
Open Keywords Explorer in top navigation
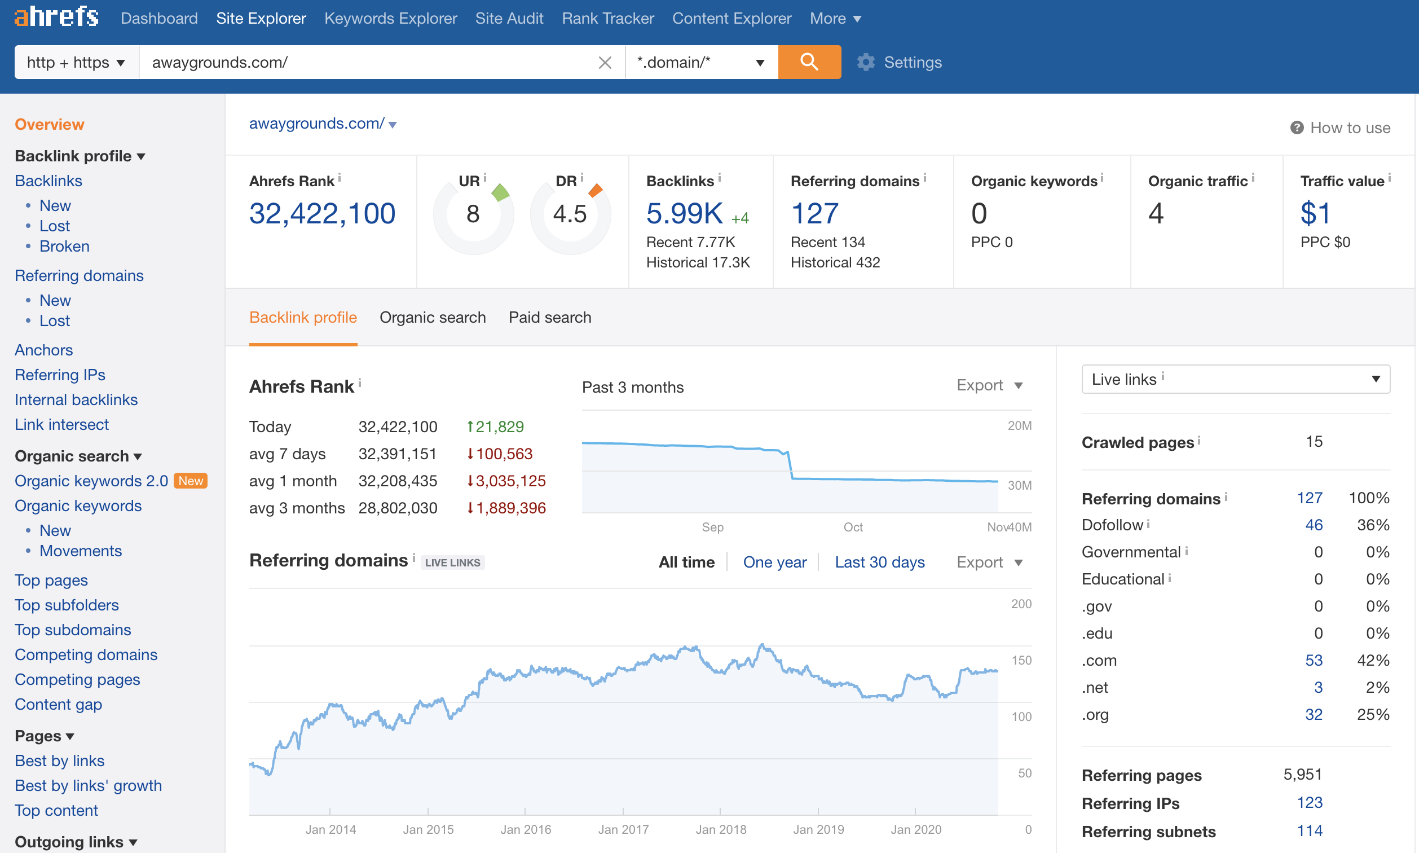(391, 19)
